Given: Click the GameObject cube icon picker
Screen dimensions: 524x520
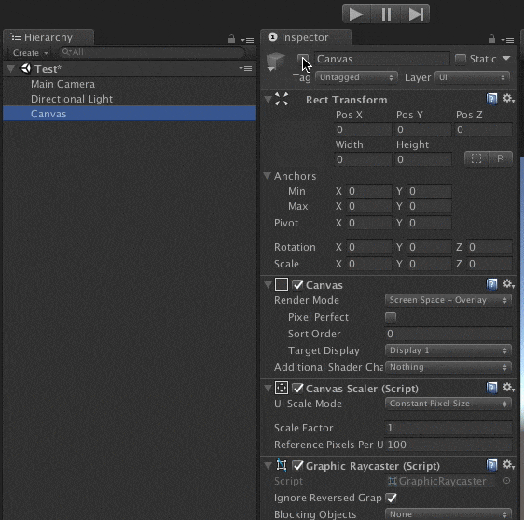Looking at the screenshot, I should [x=275, y=62].
